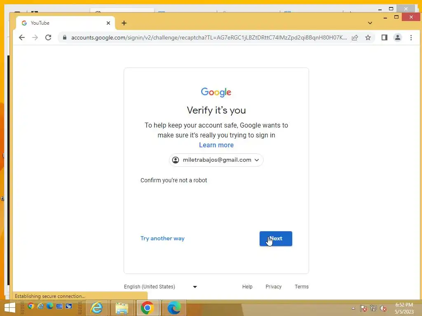The width and height of the screenshot is (422, 316).
Task: Minimize the Chrome window
Action: pos(385,17)
